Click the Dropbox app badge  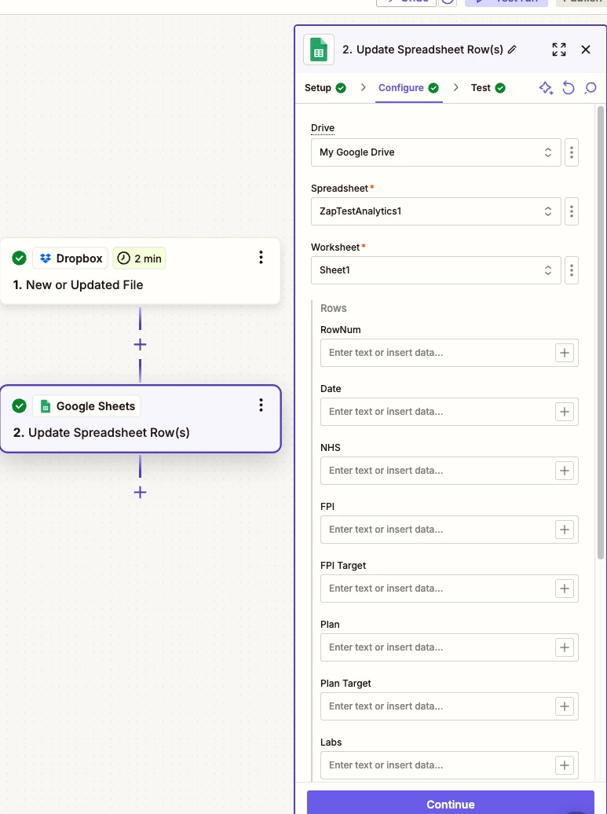pos(71,258)
